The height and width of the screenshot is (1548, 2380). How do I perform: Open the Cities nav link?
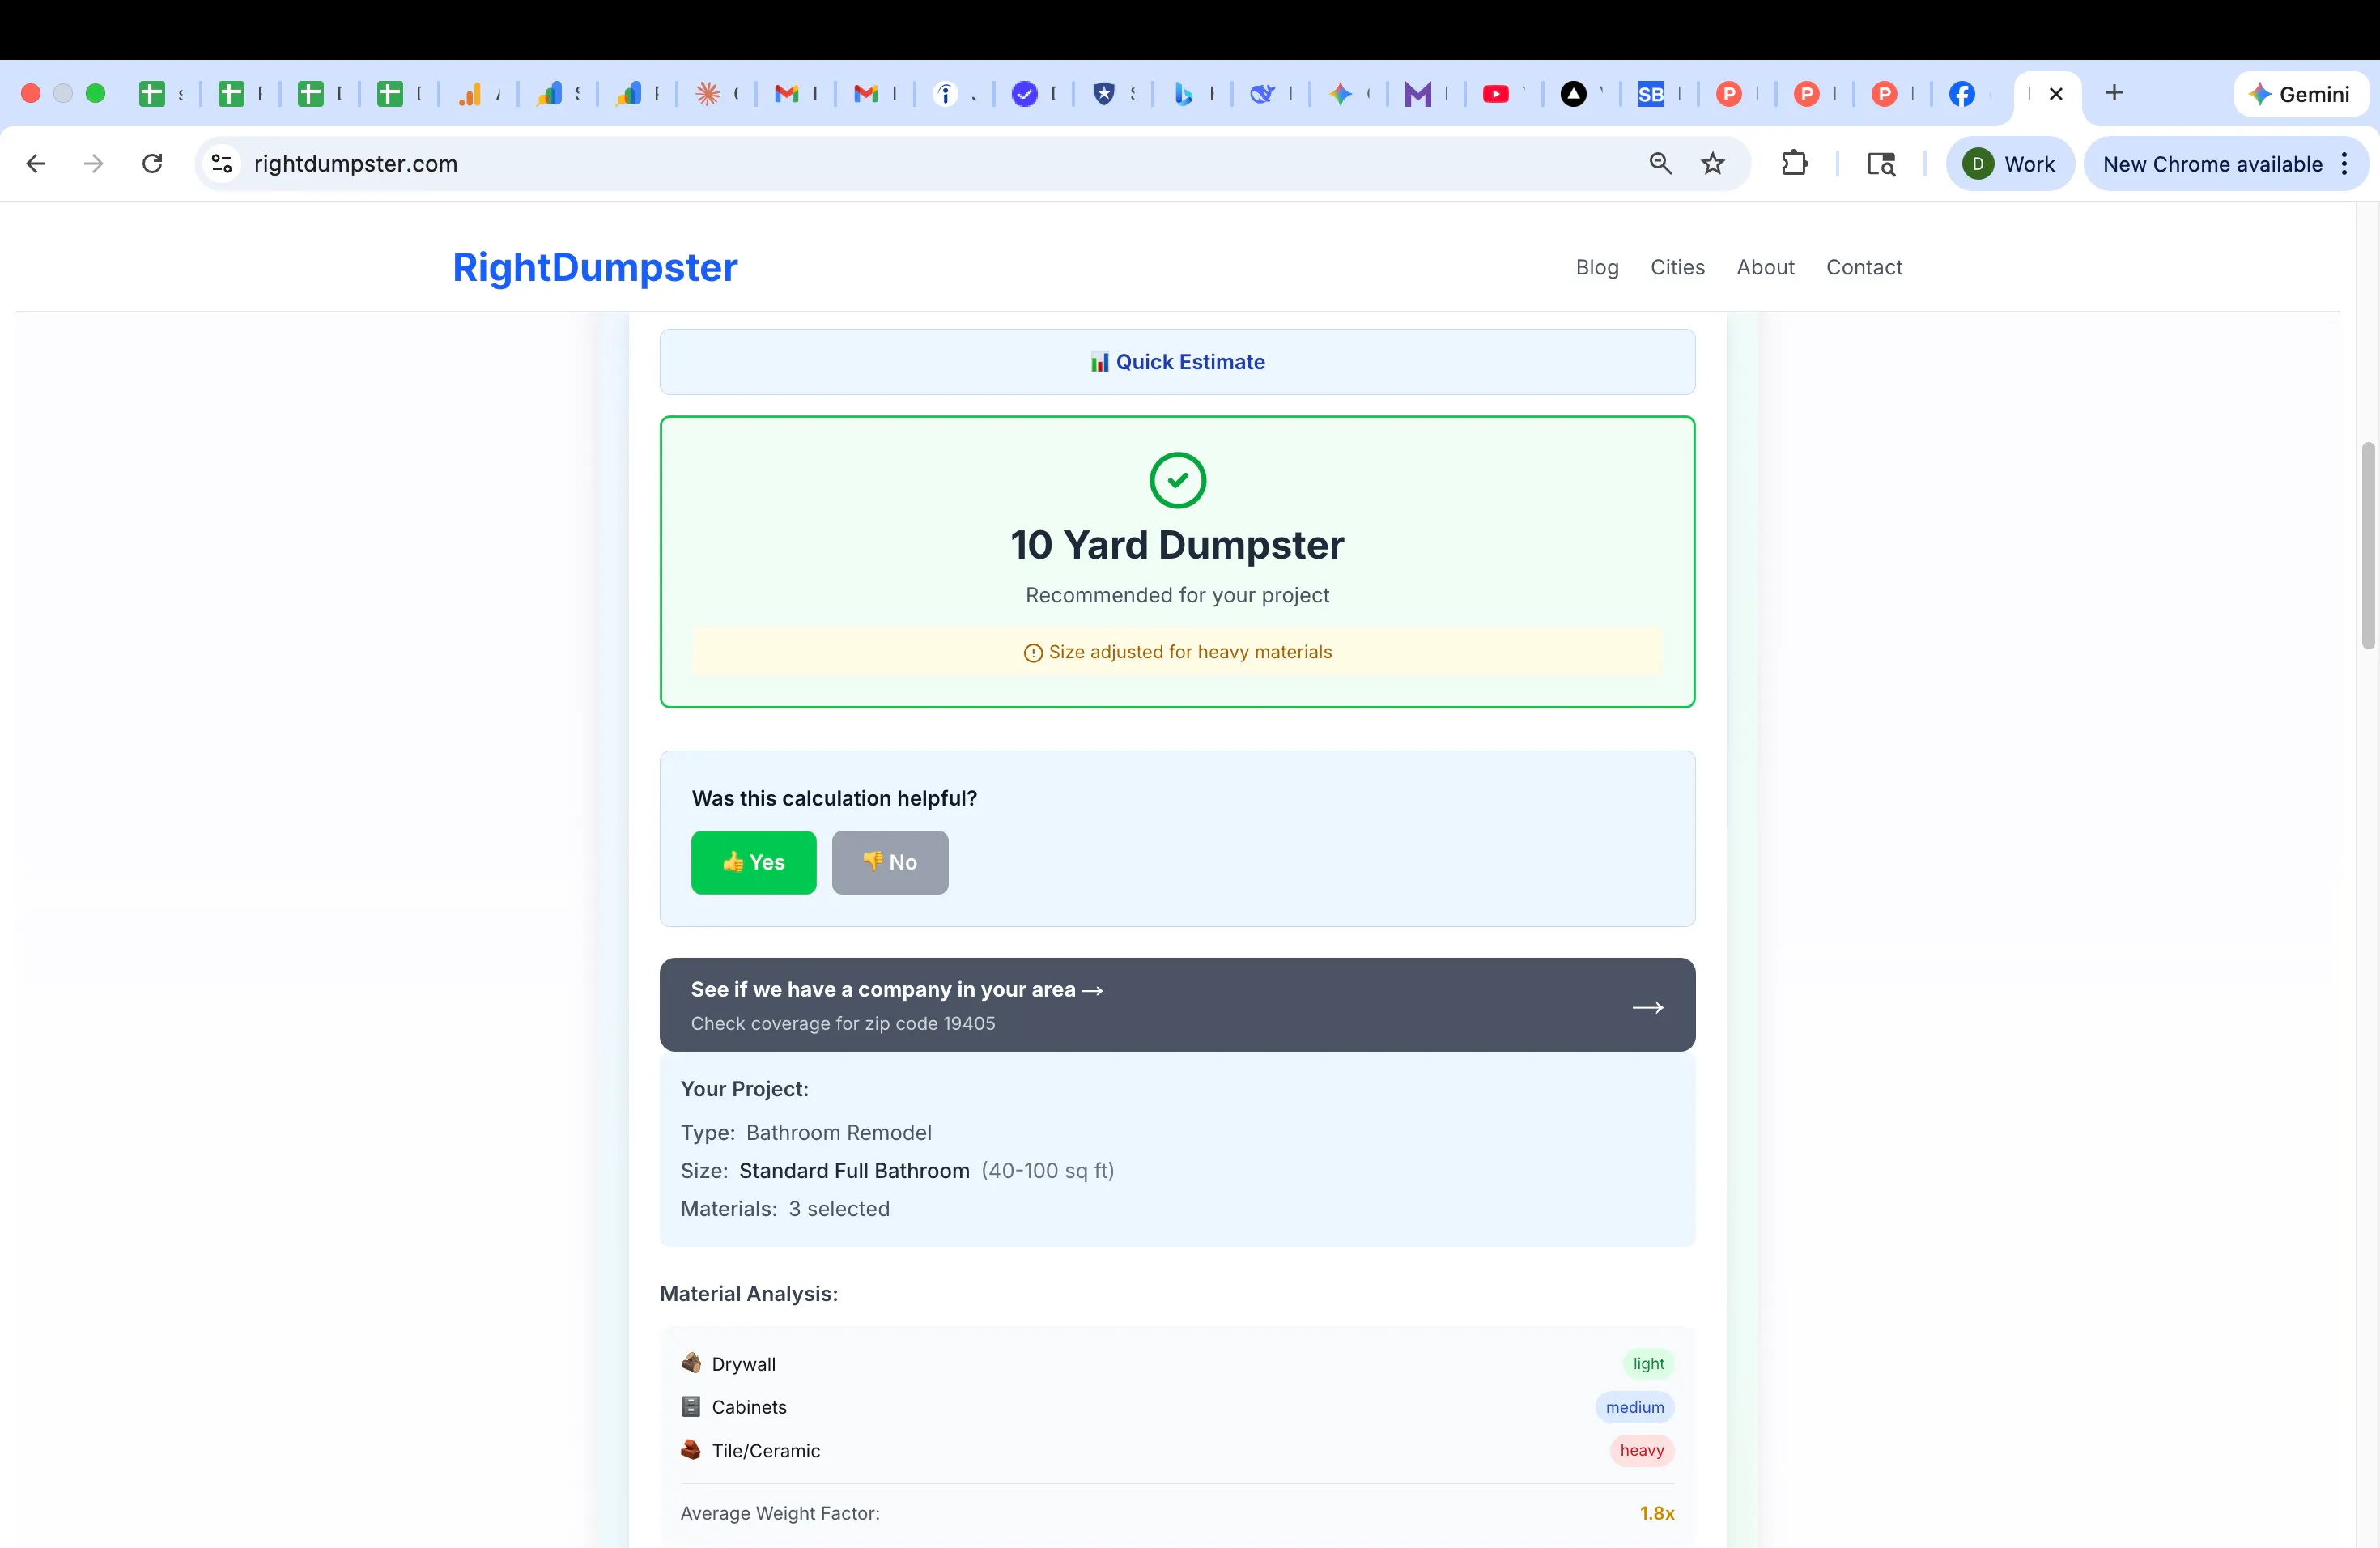tap(1677, 267)
